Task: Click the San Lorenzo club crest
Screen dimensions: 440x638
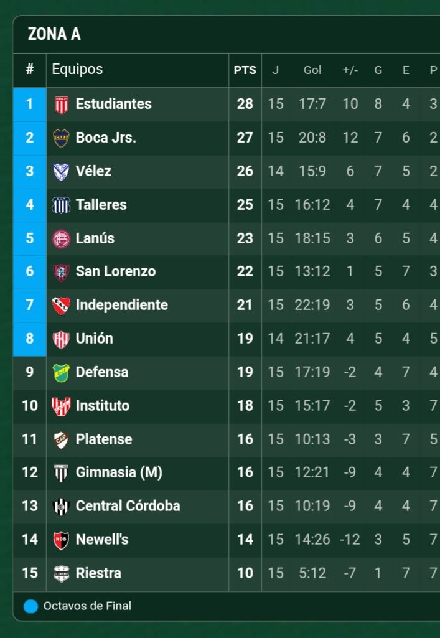Action: [x=60, y=272]
